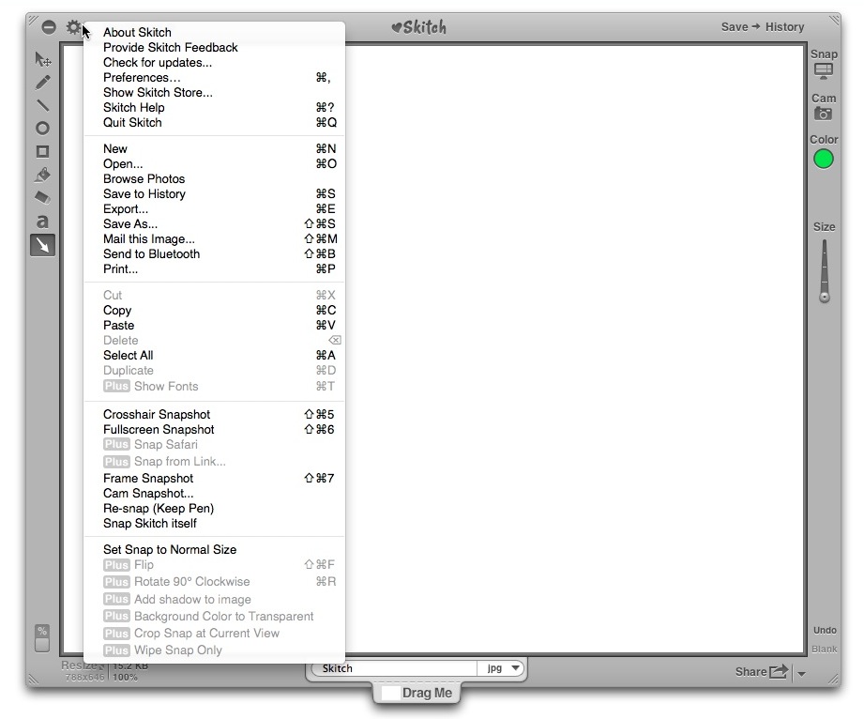This screenshot has height=719, width=864.
Task: Select the Pencil drawing tool
Action: click(43, 83)
